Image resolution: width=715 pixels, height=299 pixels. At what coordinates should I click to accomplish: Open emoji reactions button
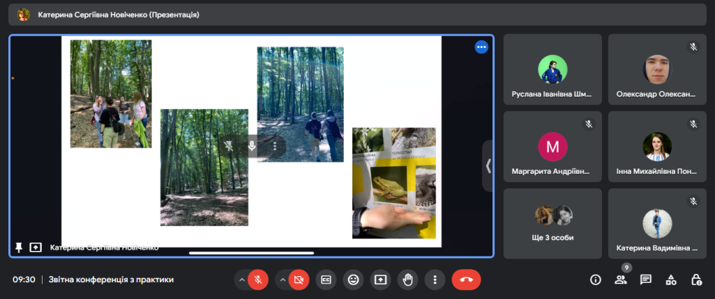(354, 280)
